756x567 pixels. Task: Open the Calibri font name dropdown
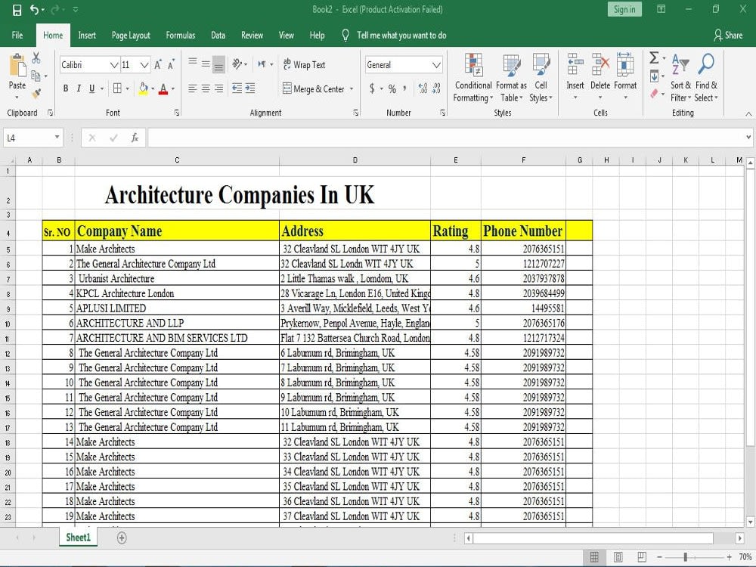pyautogui.click(x=114, y=64)
